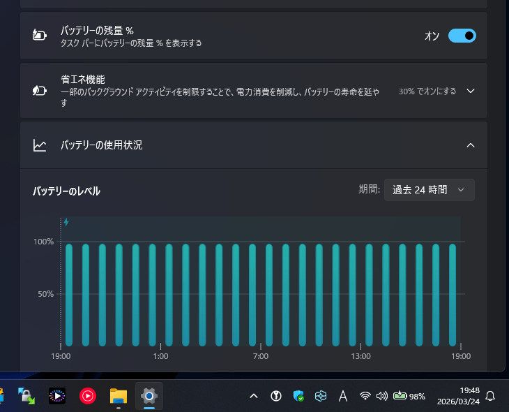
Task: Open the YouTube Music taskbar icon
Action: tap(88, 397)
